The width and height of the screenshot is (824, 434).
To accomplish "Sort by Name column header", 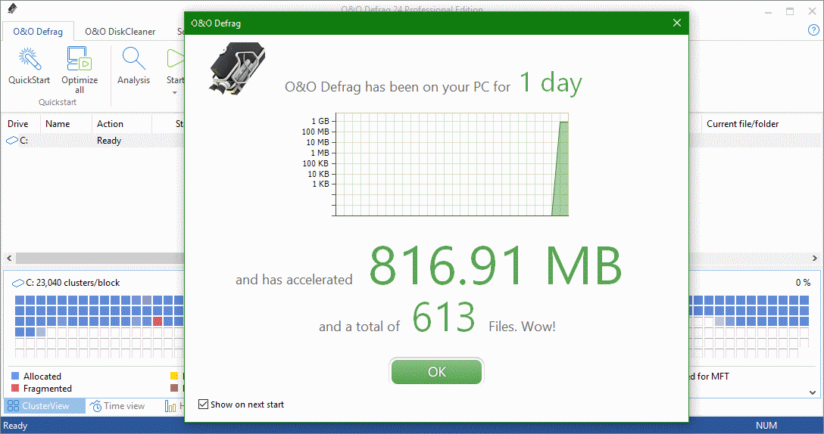I will [58, 124].
